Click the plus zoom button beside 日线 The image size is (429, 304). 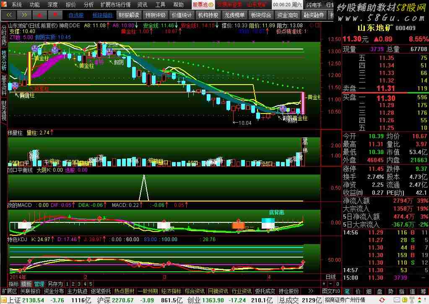tap(324, 284)
